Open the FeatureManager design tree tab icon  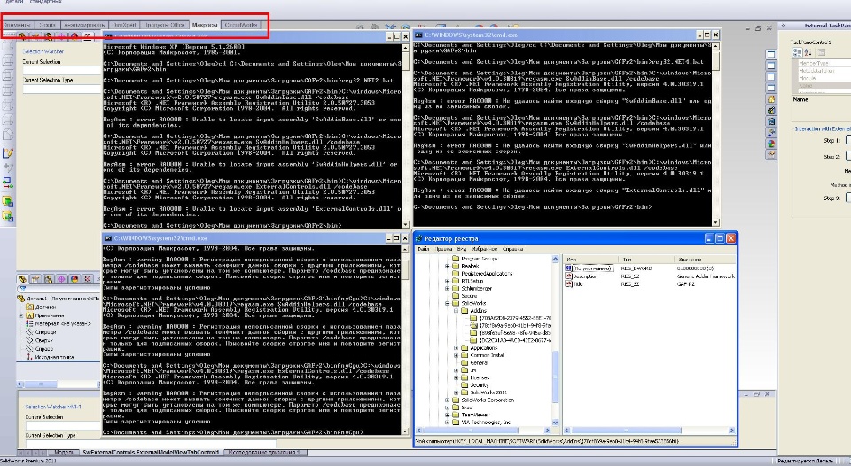pos(22,279)
